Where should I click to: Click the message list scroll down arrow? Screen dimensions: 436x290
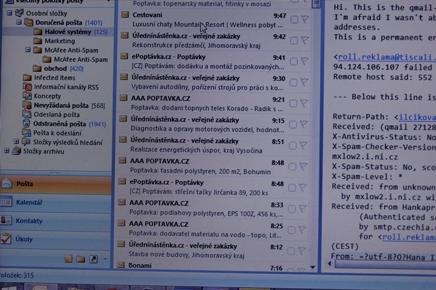(313, 267)
